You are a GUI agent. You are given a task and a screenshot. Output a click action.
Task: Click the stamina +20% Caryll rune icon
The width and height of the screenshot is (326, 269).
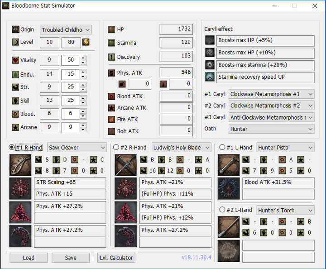tap(210, 65)
